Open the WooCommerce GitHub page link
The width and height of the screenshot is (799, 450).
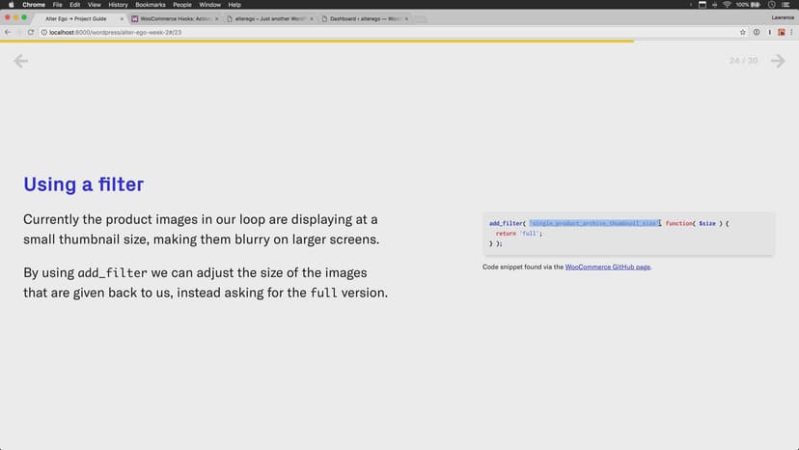608,267
